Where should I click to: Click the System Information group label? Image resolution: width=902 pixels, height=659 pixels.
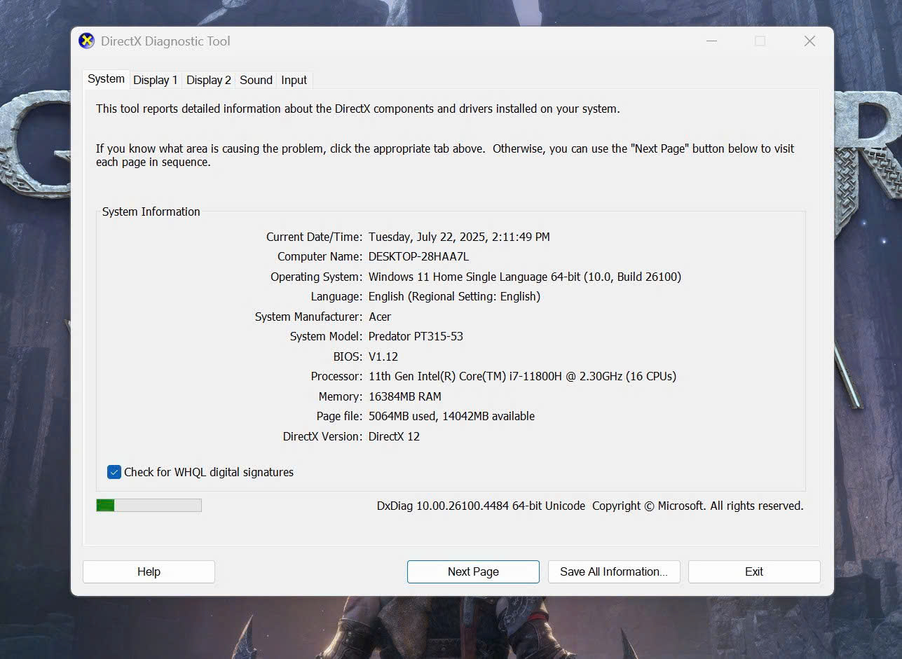pyautogui.click(x=151, y=211)
